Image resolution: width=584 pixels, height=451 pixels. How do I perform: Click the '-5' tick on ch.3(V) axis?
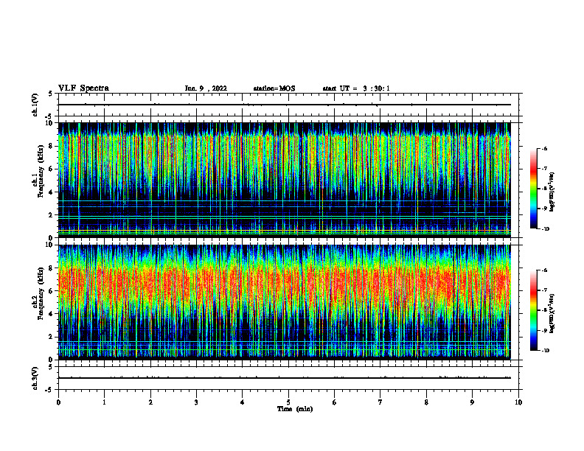point(49,390)
